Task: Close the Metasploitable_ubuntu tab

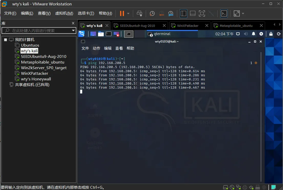Action: (x=261, y=25)
